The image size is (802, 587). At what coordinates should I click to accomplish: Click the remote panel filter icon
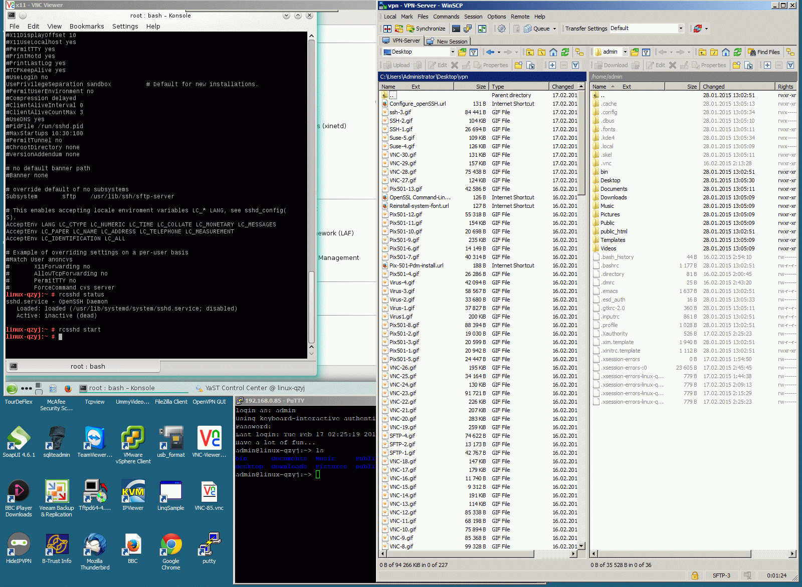pyautogui.click(x=646, y=52)
